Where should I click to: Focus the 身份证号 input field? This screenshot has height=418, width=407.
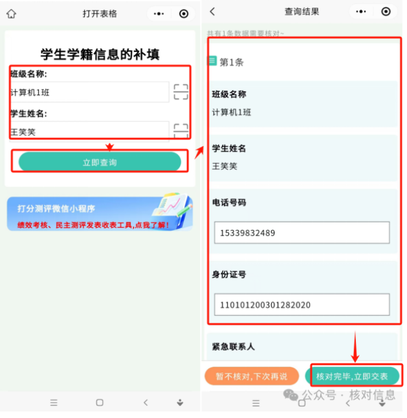click(x=302, y=305)
